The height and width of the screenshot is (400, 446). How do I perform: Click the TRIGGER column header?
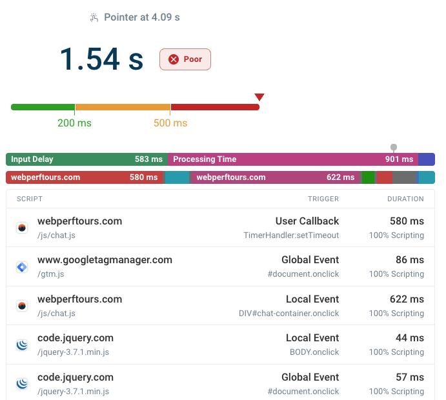323,199
